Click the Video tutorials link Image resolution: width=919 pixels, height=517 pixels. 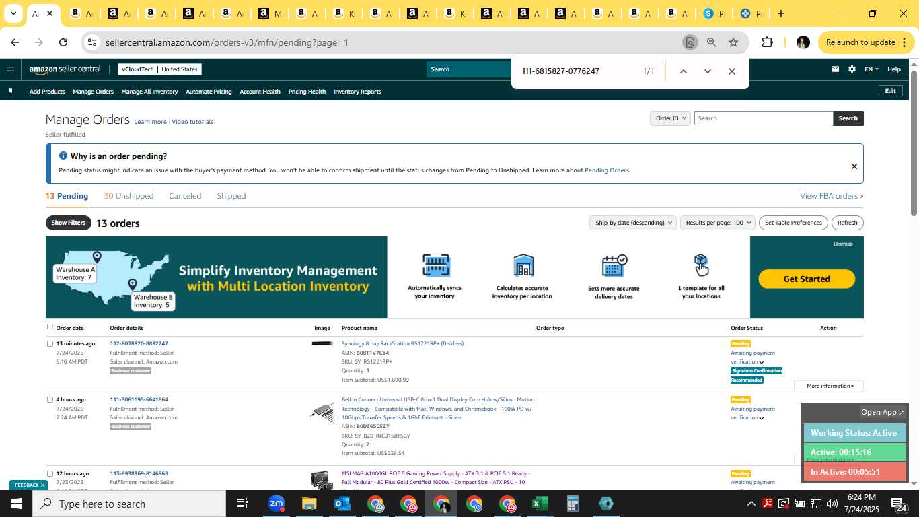coord(192,122)
